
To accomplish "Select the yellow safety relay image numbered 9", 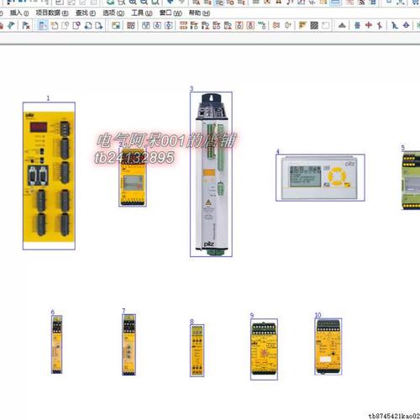I will (x=264, y=349).
